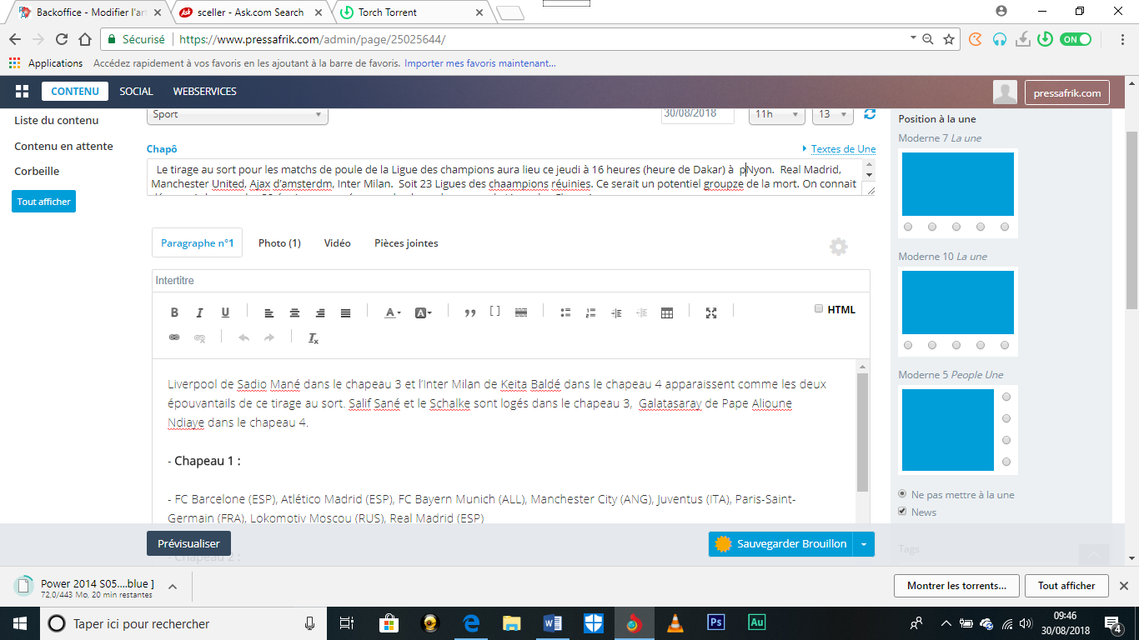Select the top radio button beside Moderne 5

point(1006,397)
